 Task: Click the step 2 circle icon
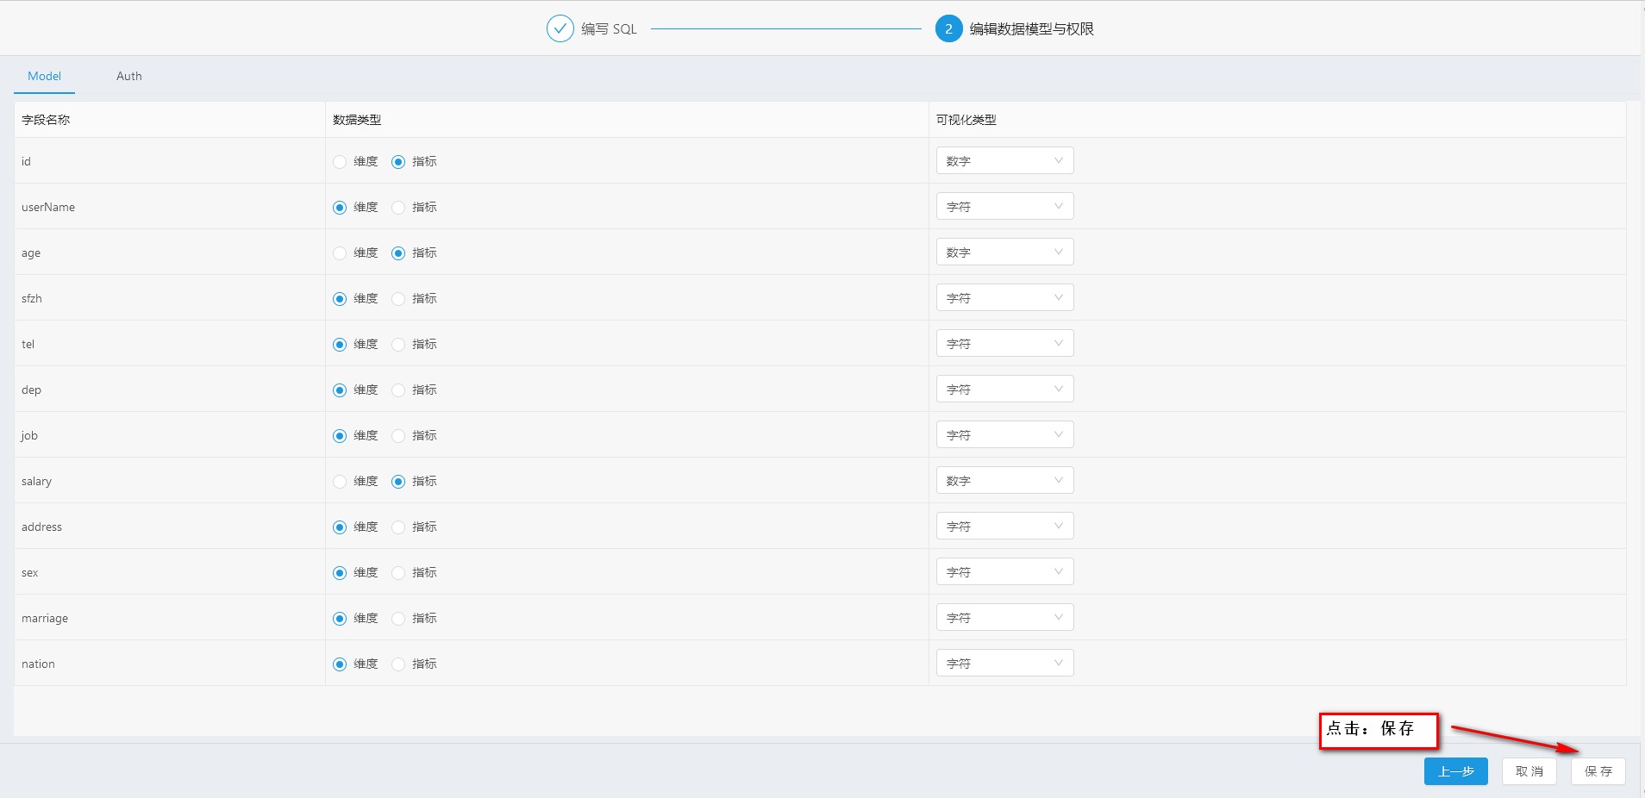pos(948,28)
